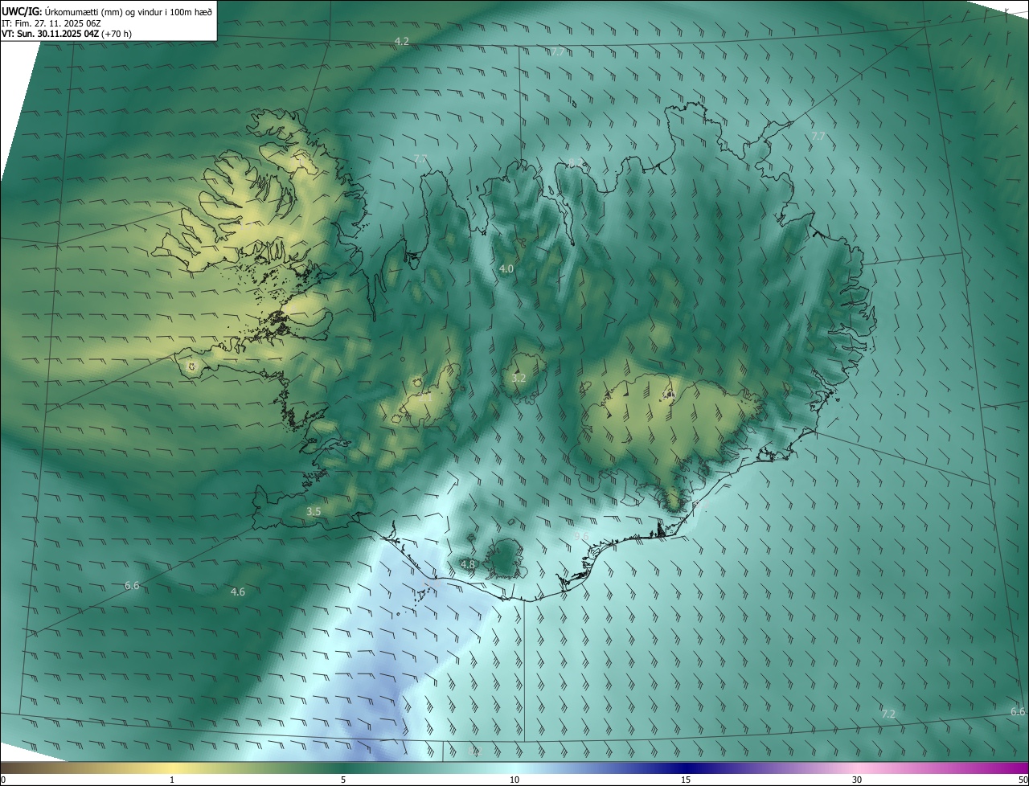This screenshot has width=1029, height=786.
Task: Click the colorbar tick label '50'
Action: click(x=1022, y=780)
